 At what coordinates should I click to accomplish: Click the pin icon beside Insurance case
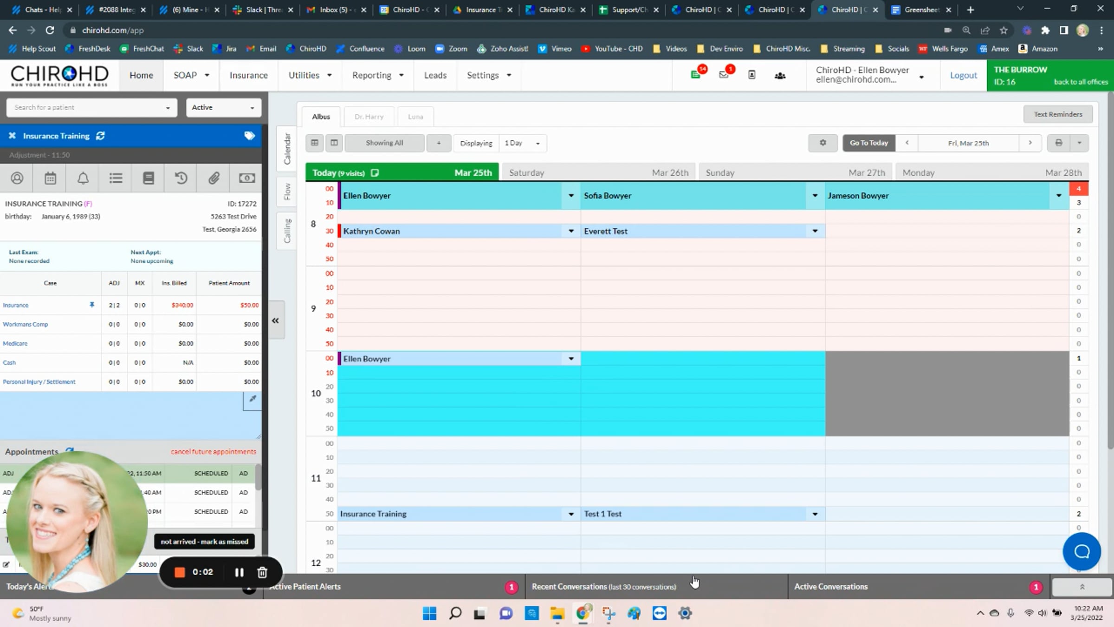pyautogui.click(x=92, y=305)
